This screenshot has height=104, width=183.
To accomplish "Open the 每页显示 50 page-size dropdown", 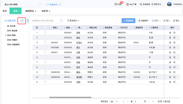I will 114,102.
